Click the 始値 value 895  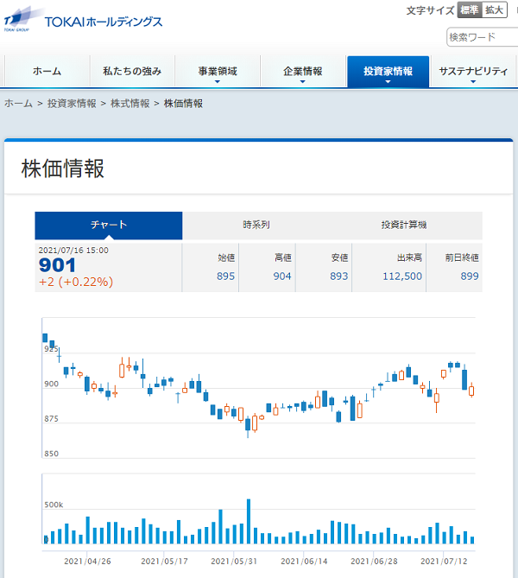(x=226, y=276)
